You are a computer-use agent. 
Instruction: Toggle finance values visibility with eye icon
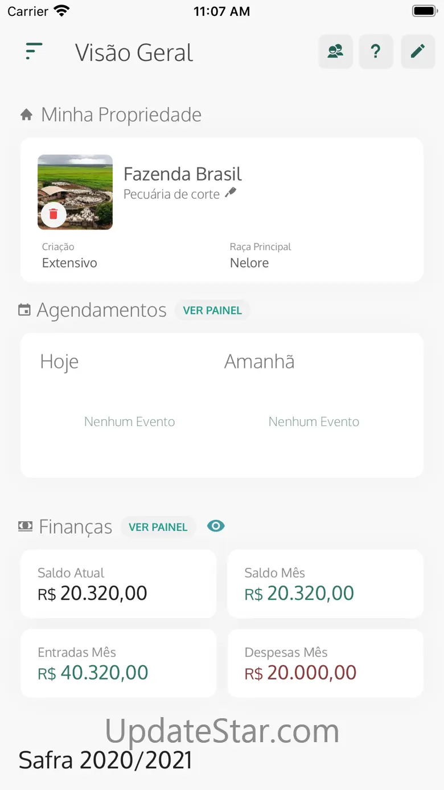(x=216, y=526)
